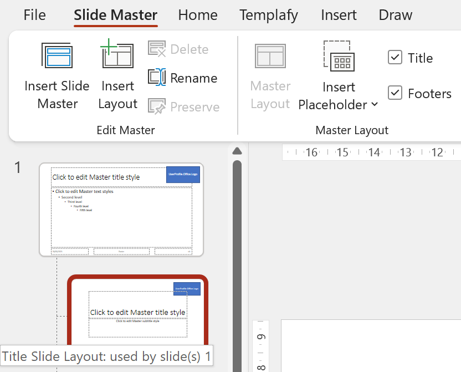This screenshot has width=461, height=372.
Task: Uncheck the Footers checkbox
Action: tap(395, 93)
